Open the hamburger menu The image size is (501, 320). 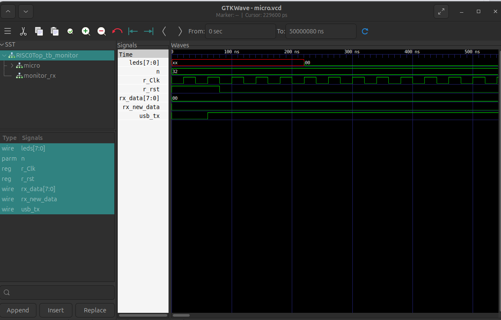coord(8,31)
